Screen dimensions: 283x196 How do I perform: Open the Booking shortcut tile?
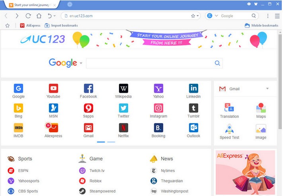coord(158,130)
